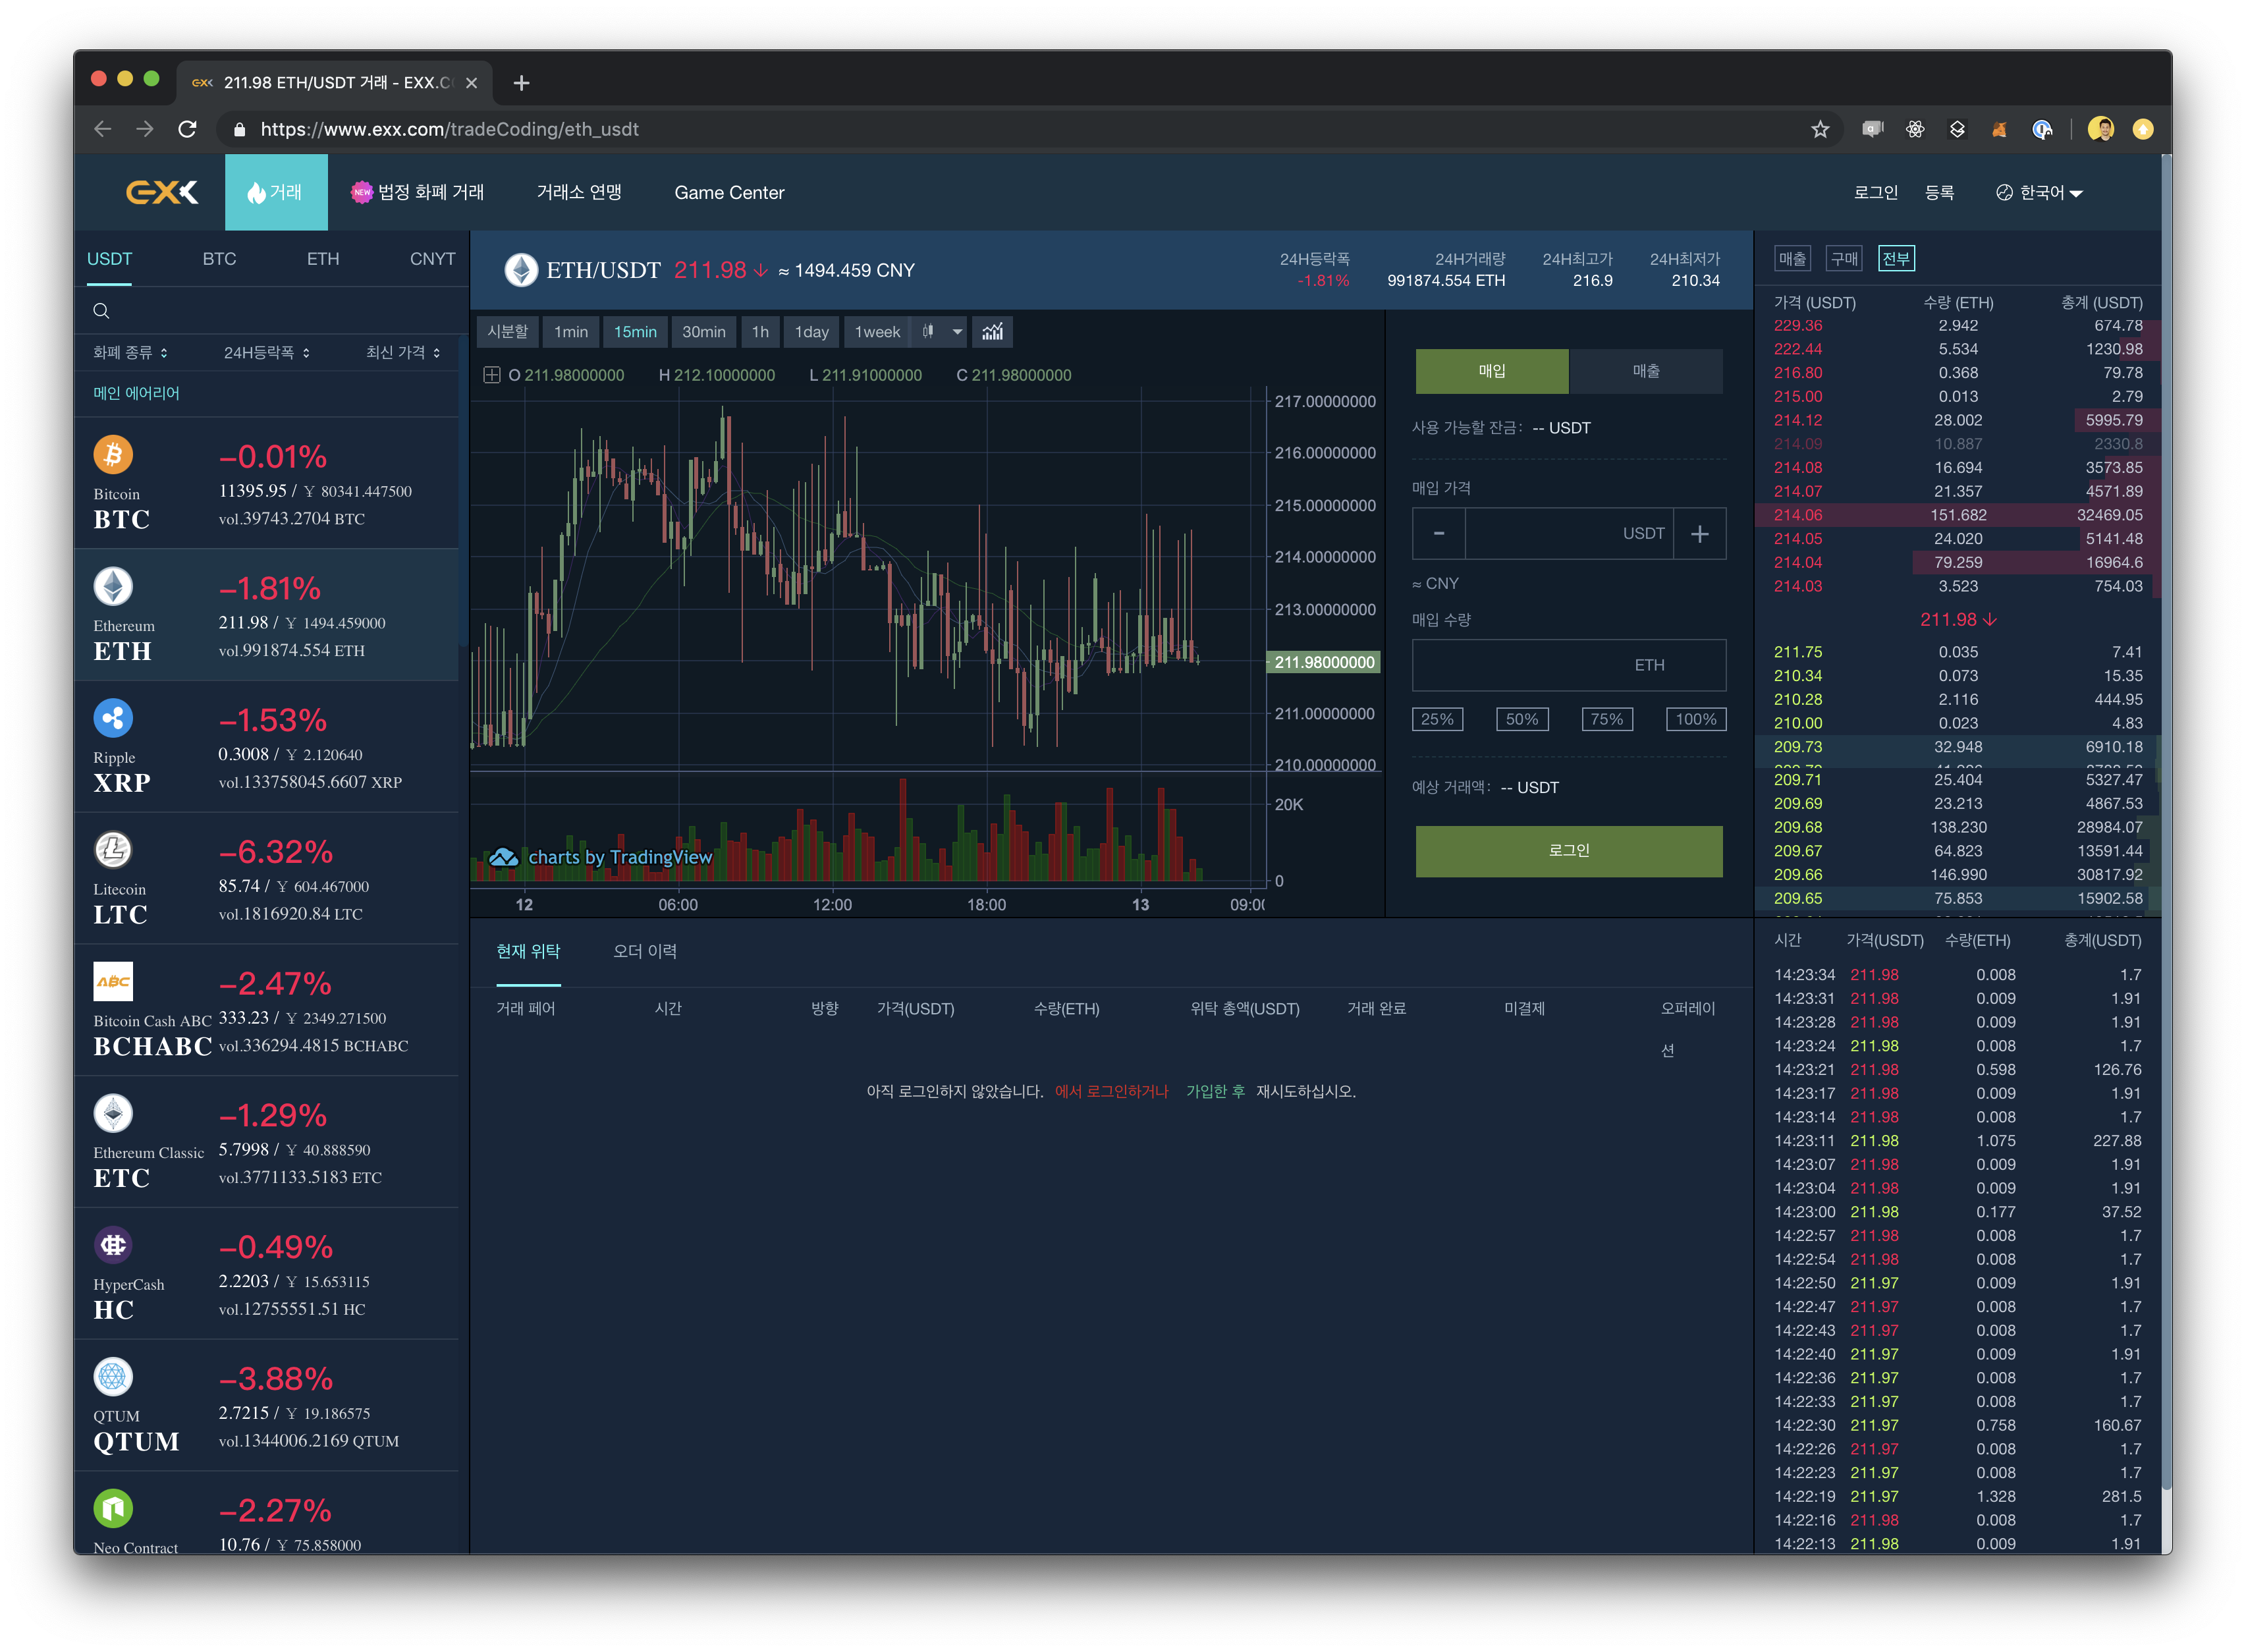Show only sell orders (매출) in order book
This screenshot has width=2246, height=1652.
1792,259
